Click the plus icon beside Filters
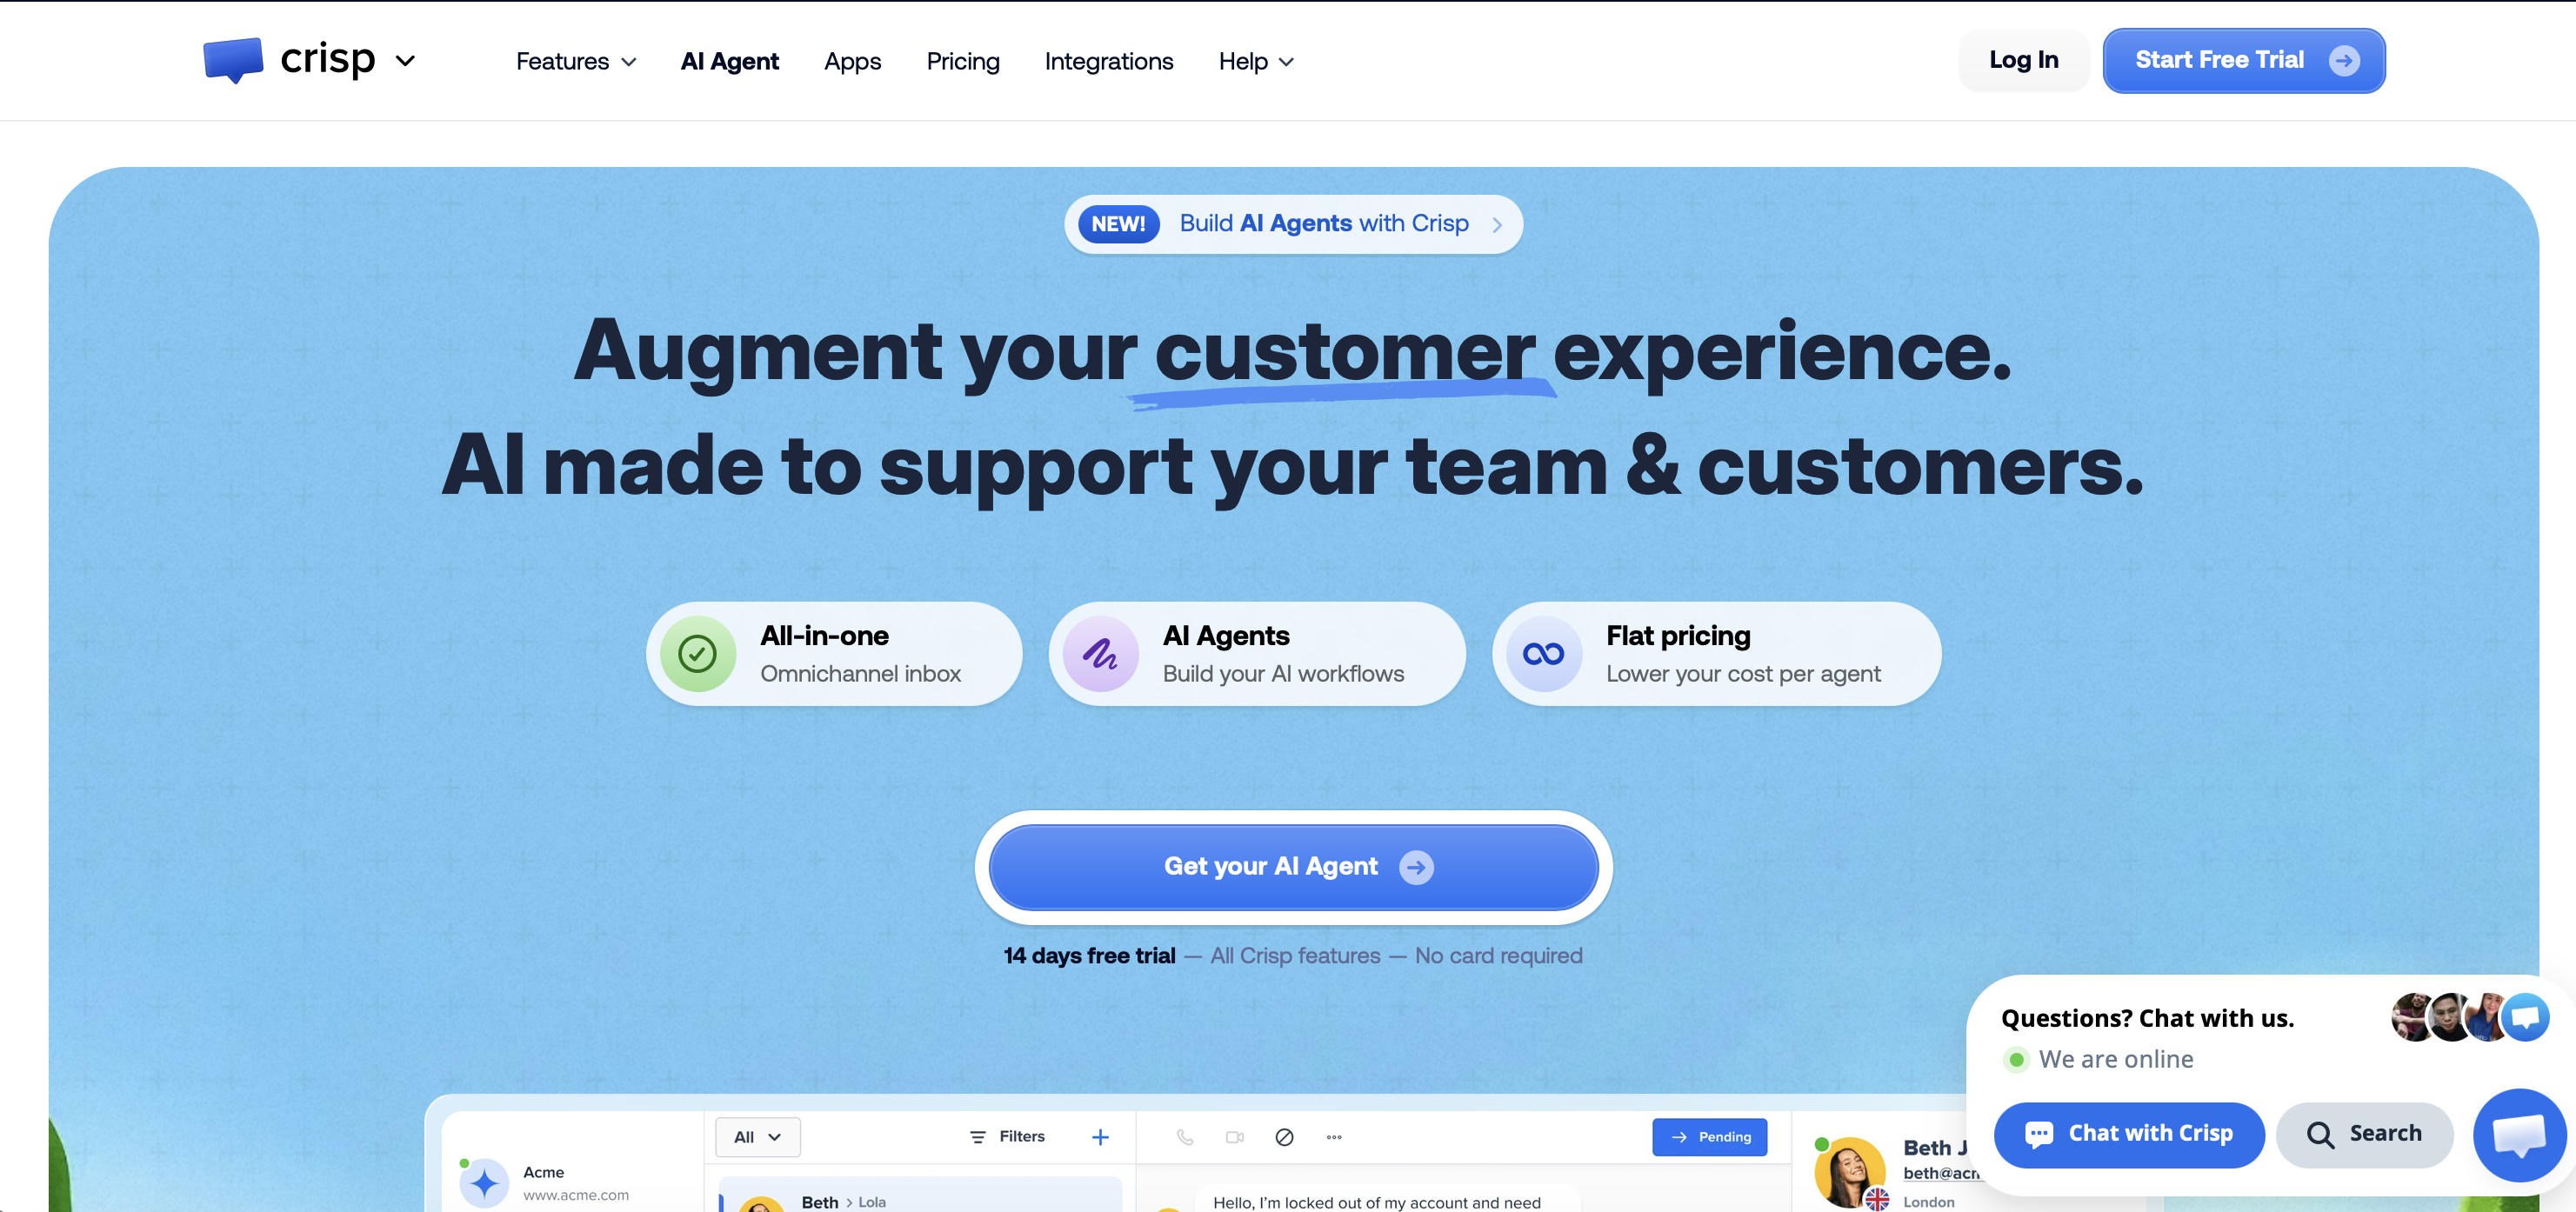2576x1212 pixels. (1100, 1137)
